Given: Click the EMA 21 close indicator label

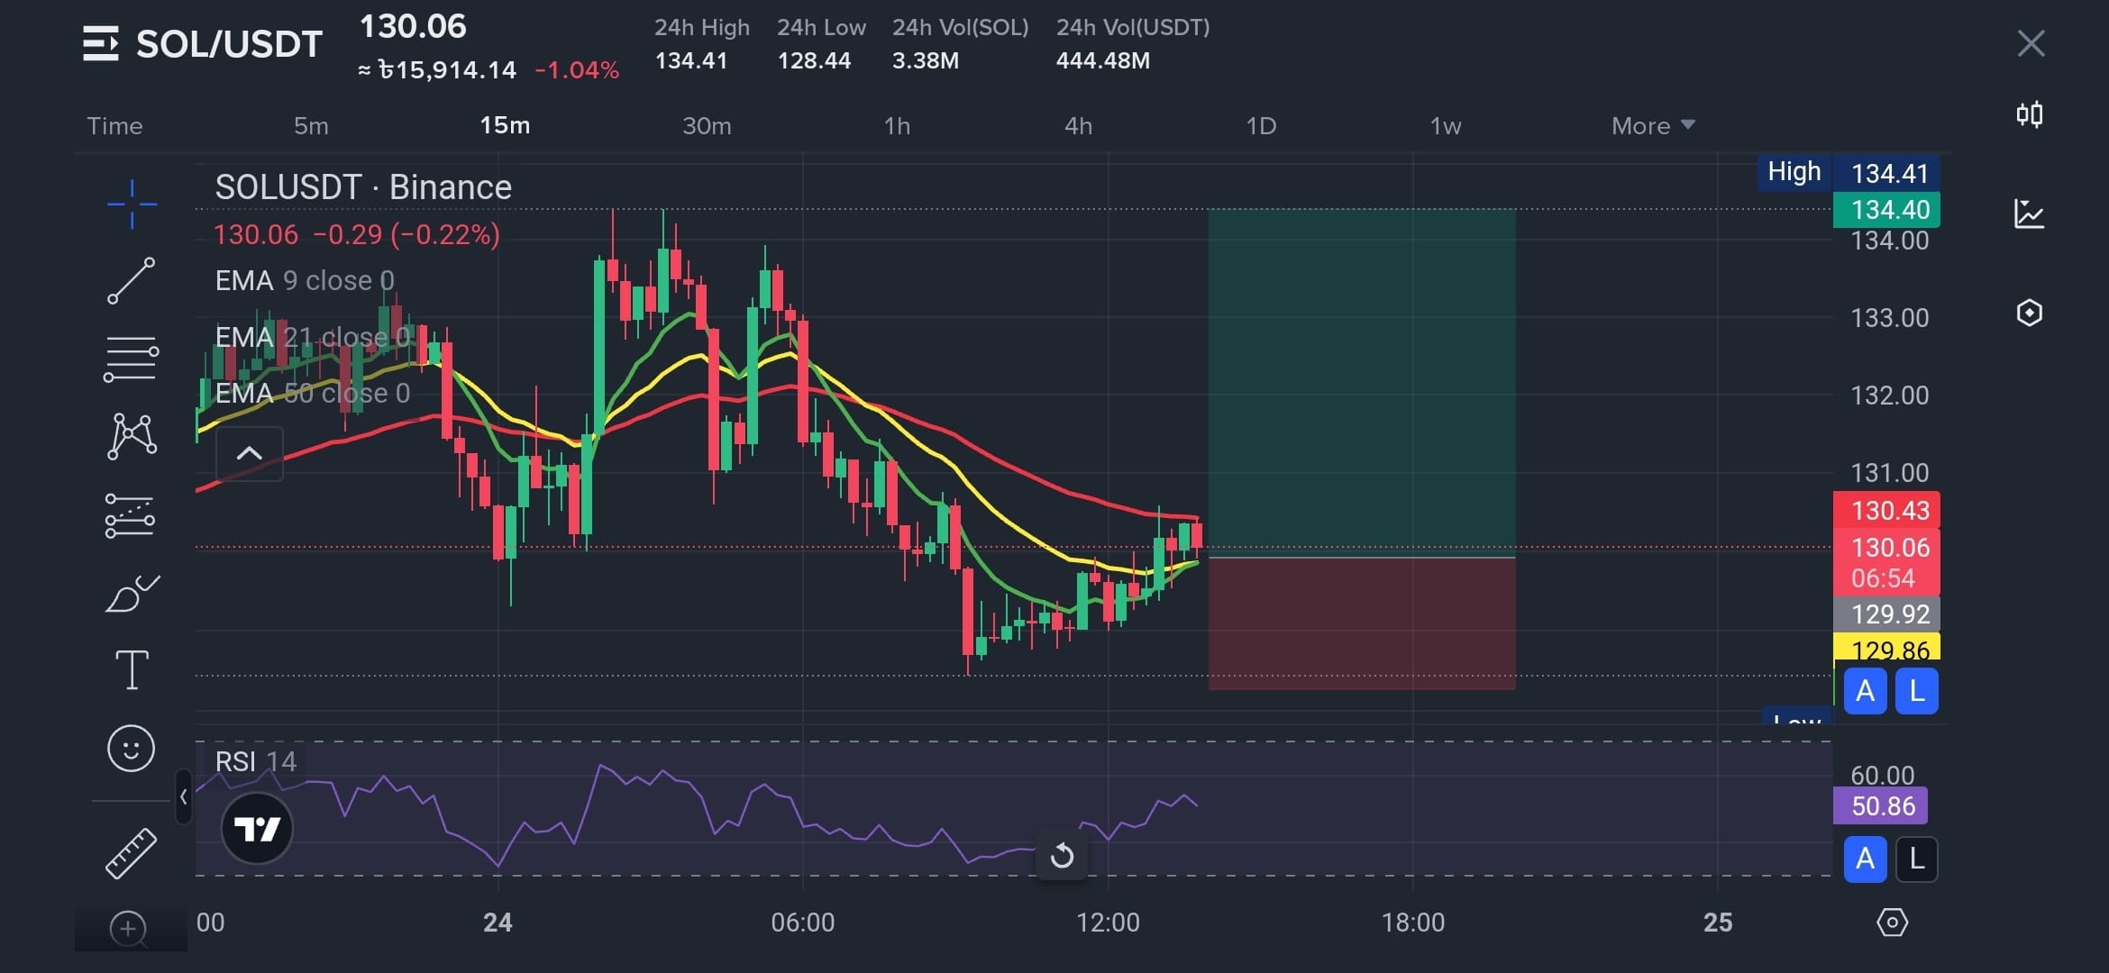Looking at the screenshot, I should [312, 337].
